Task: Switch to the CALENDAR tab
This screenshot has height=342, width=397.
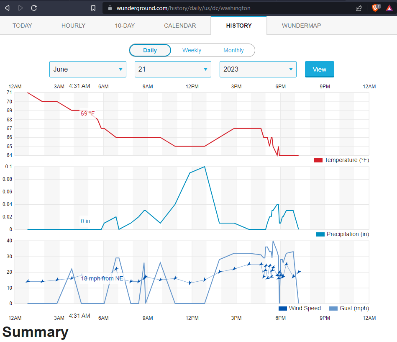Action: coord(180,26)
